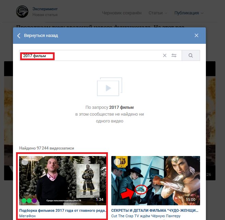Select the МегаФон video thumbnail
Viewport: 225px width, 220px height.
coord(62,181)
